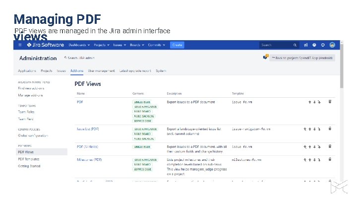The image size is (357, 201).
Task: Move Issue List (PDF) up one position
Action: tap(309, 129)
